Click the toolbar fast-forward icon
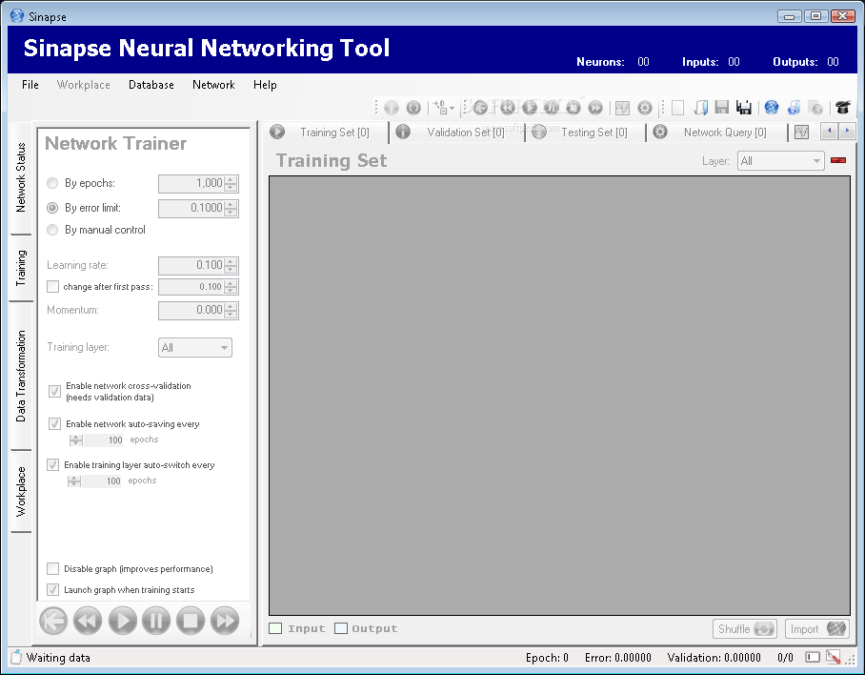865x675 pixels. [x=595, y=108]
